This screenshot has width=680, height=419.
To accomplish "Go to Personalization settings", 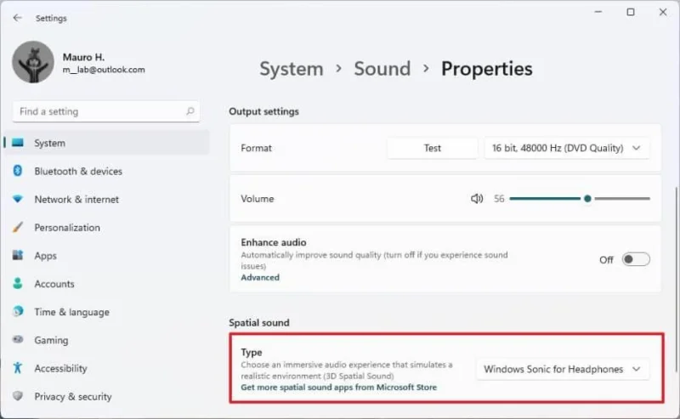I will click(x=106, y=227).
